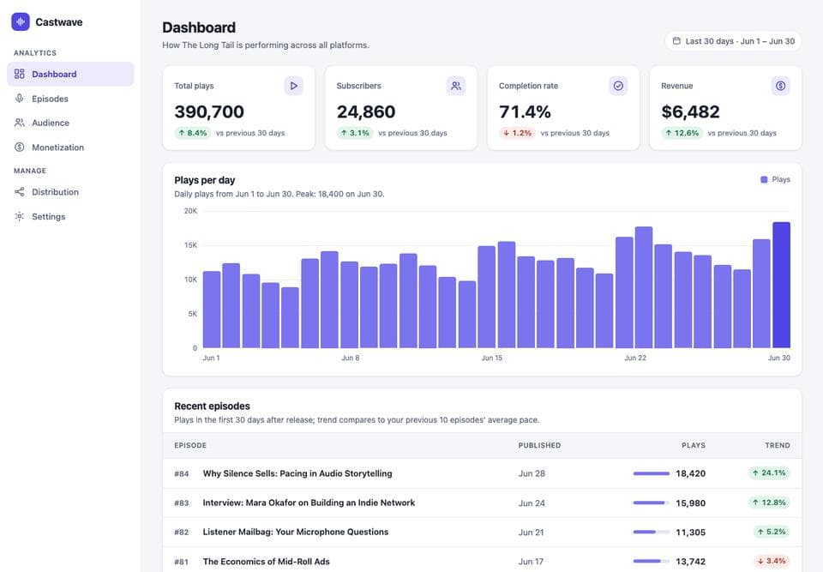
Task: Click the Episodes microphone icon
Action: [20, 99]
